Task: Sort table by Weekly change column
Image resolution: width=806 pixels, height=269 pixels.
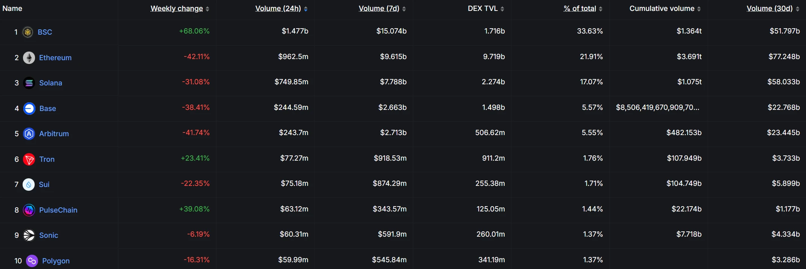Action: 177,9
